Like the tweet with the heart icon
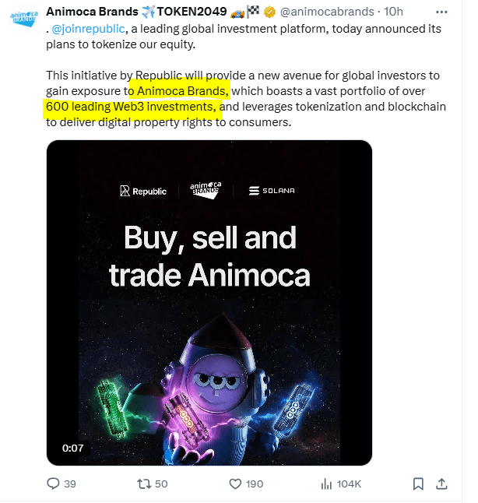 tap(237, 484)
